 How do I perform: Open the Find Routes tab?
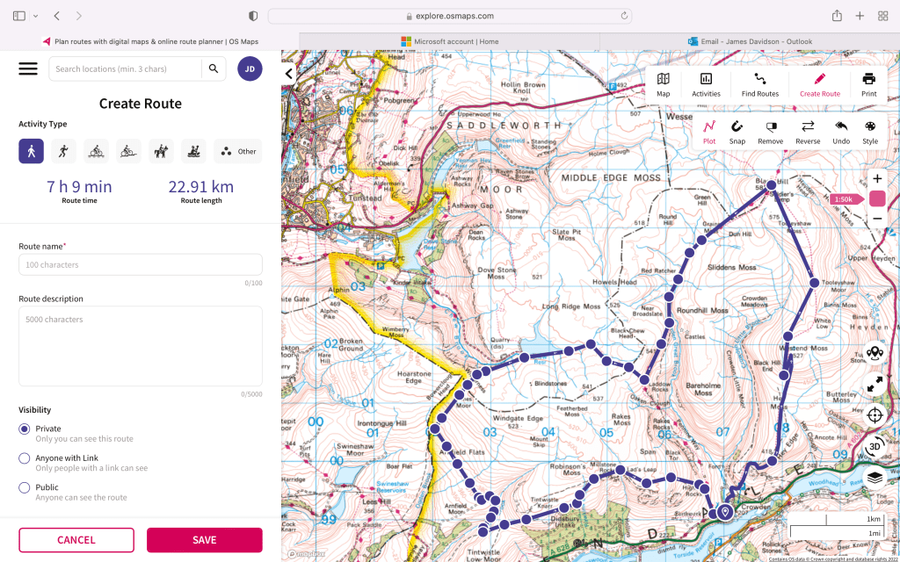tap(760, 84)
